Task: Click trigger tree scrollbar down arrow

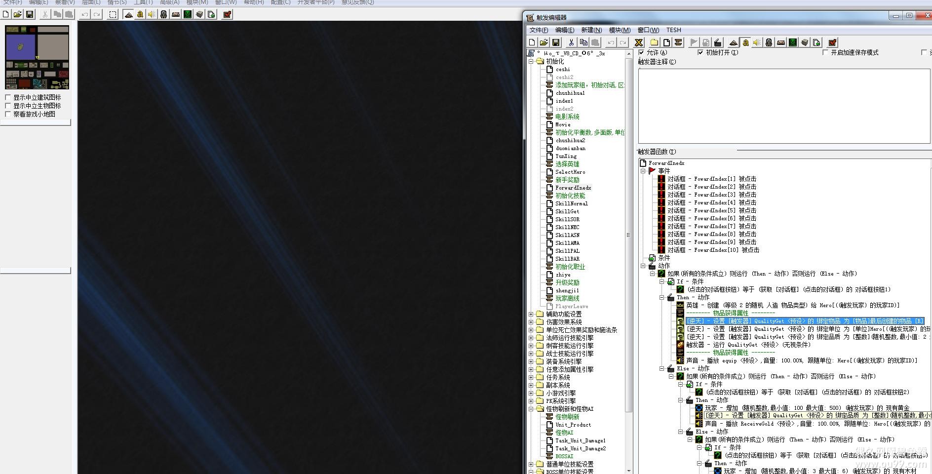Action: coord(628,470)
